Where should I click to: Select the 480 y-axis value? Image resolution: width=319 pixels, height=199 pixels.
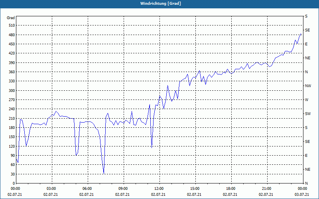[12, 35]
